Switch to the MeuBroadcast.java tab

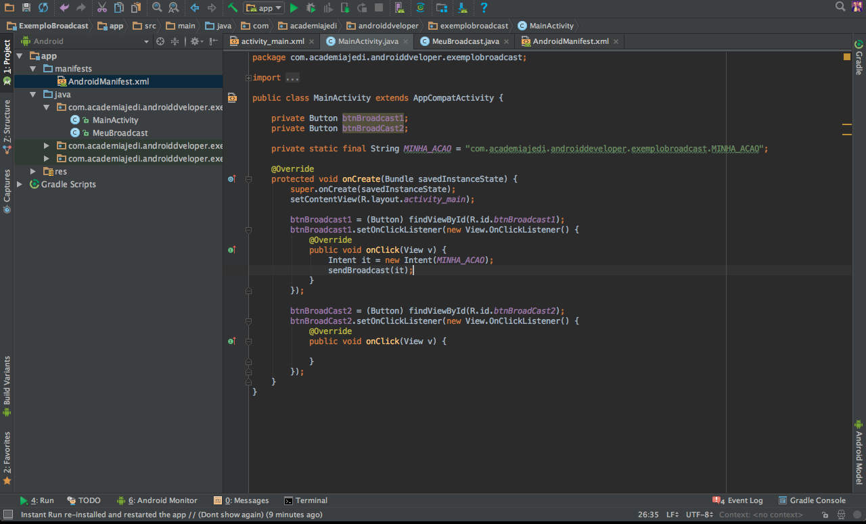[465, 41]
